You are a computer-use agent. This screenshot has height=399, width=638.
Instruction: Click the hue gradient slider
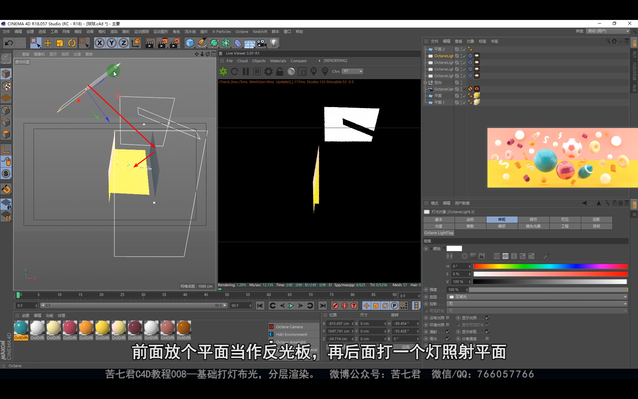coord(550,266)
